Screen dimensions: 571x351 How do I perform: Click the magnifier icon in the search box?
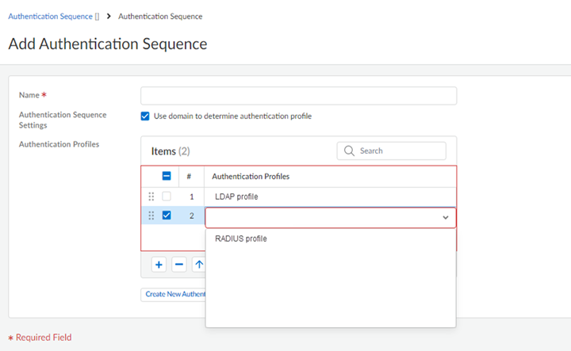point(349,151)
